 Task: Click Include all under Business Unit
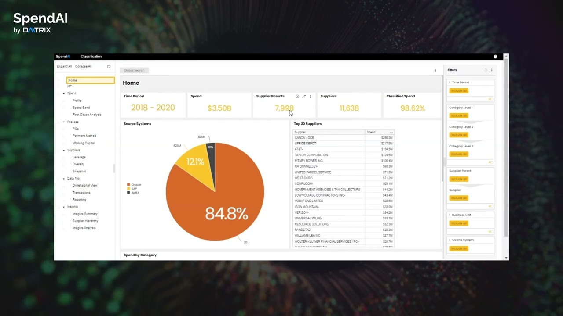(x=459, y=223)
